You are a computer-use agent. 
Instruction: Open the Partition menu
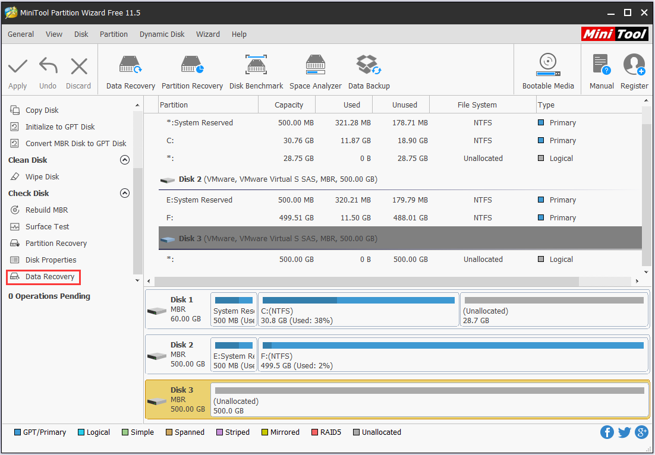pyautogui.click(x=114, y=34)
